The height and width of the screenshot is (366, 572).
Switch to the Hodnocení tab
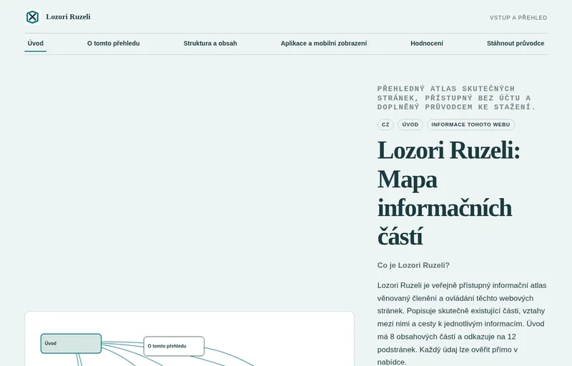point(427,44)
